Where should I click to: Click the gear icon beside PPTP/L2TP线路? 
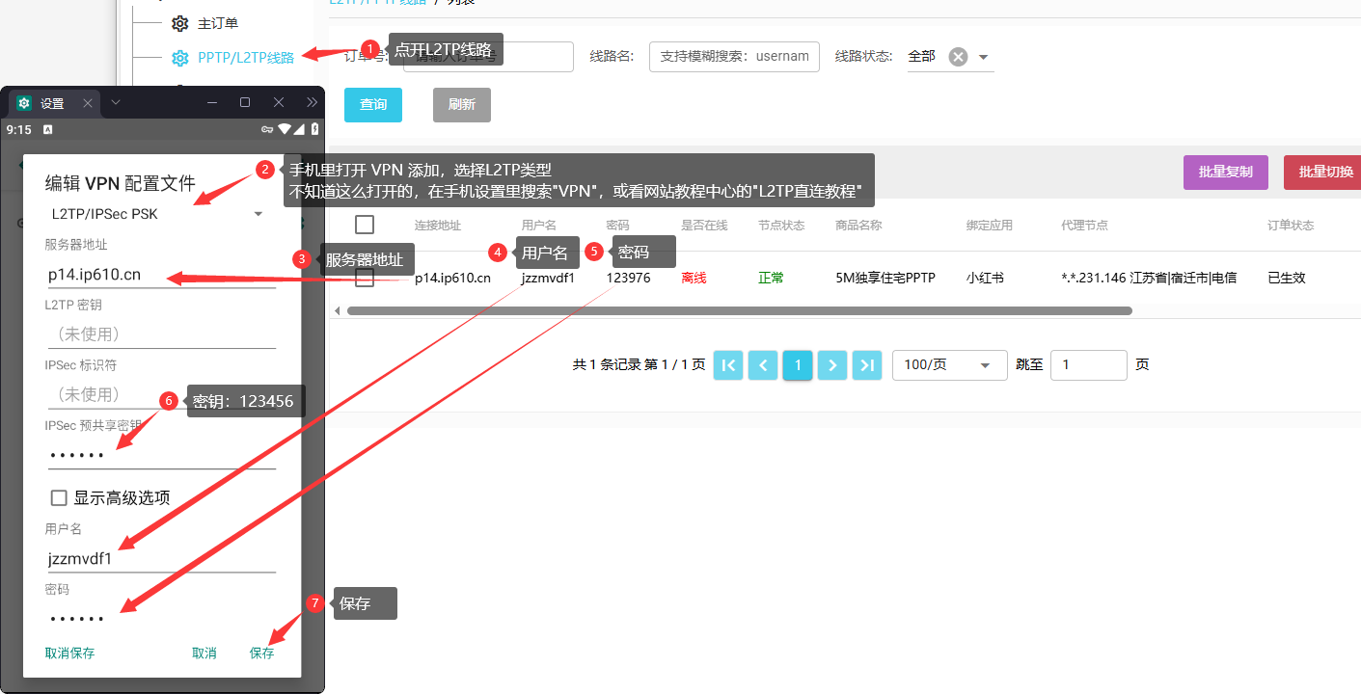tap(179, 58)
